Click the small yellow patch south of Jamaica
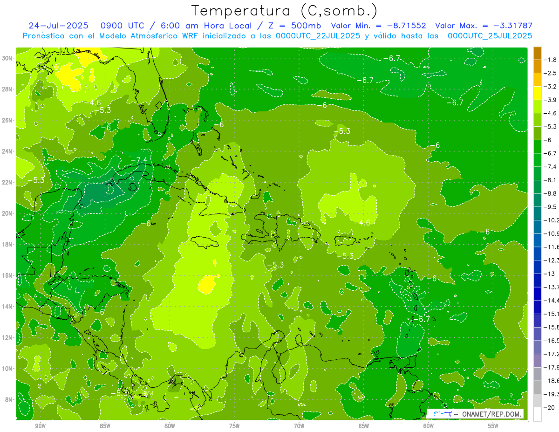 coord(207,284)
